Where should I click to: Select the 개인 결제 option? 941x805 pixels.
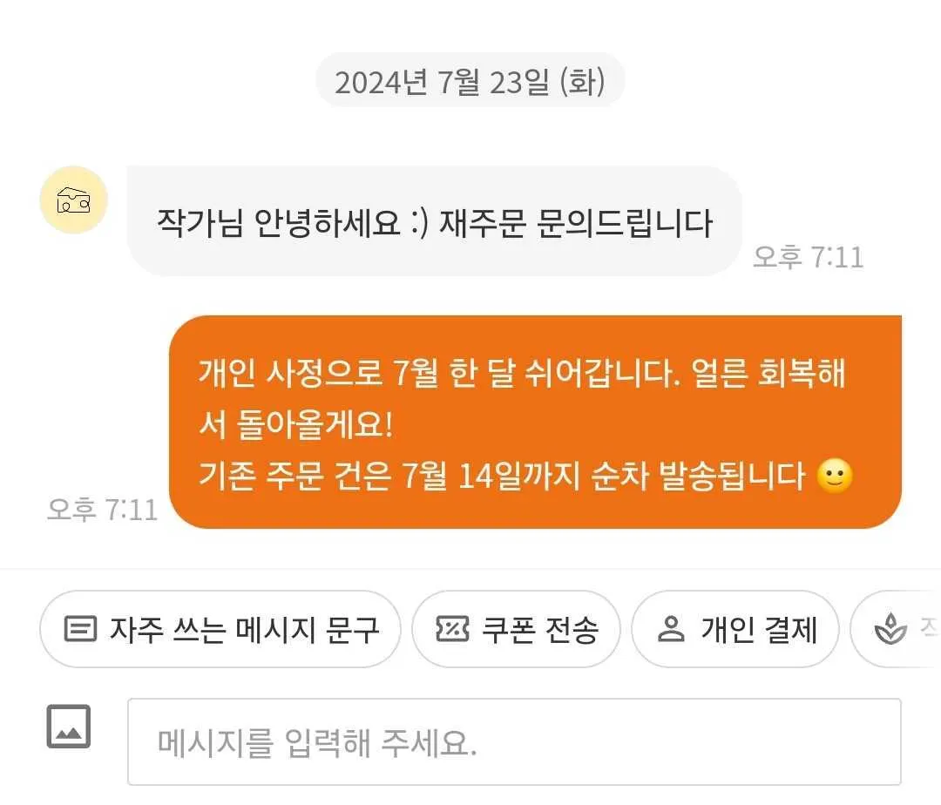tap(735, 629)
